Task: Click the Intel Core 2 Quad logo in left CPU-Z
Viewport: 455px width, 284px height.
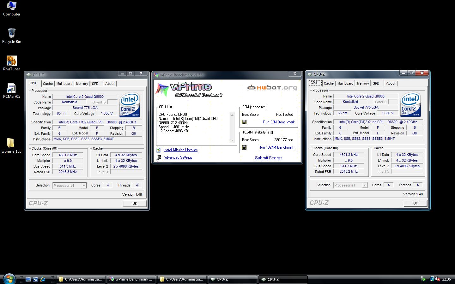Action: (x=130, y=105)
